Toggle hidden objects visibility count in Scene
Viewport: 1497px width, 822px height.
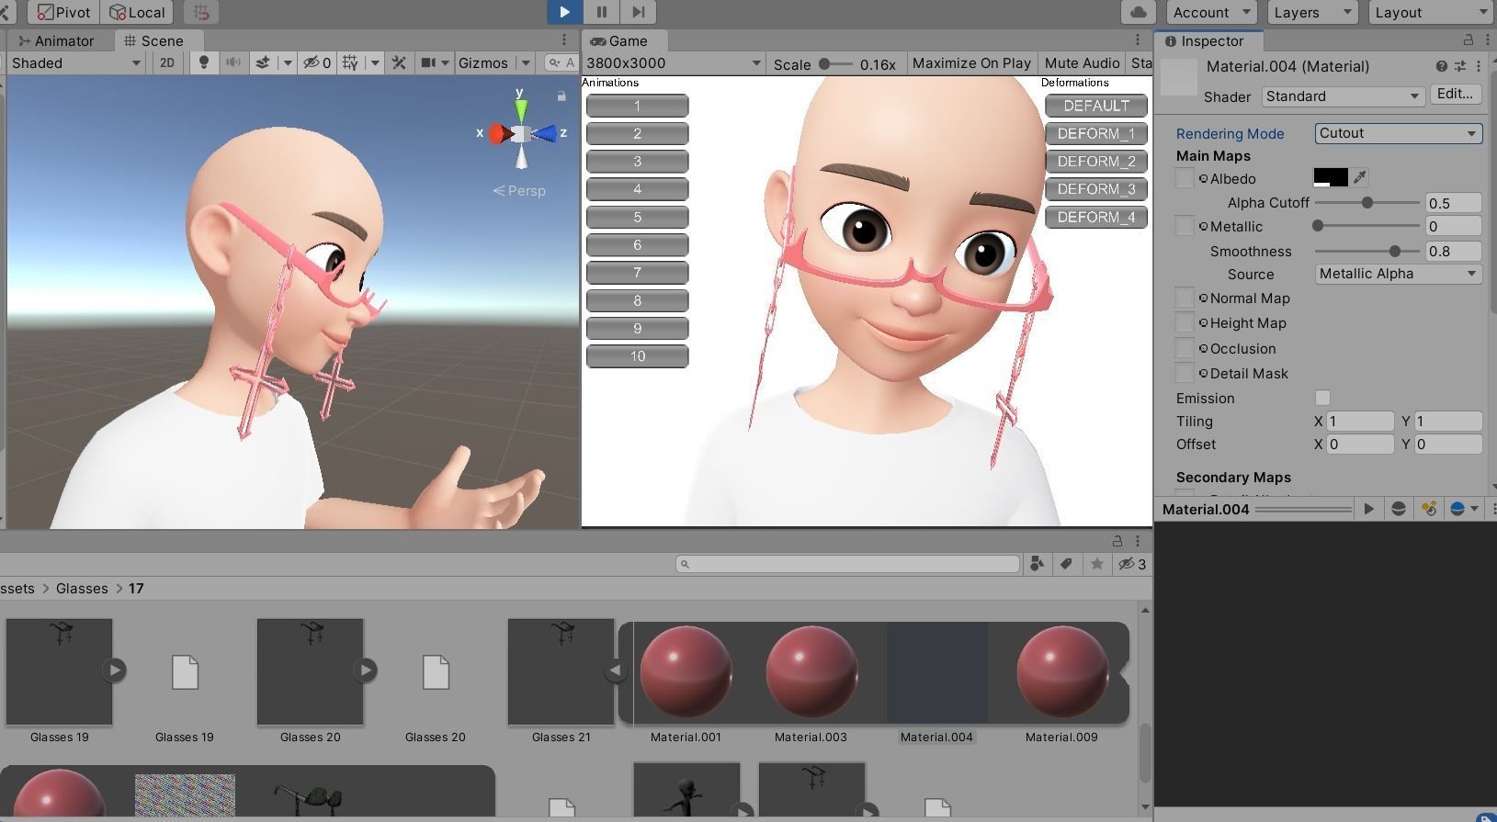point(317,62)
